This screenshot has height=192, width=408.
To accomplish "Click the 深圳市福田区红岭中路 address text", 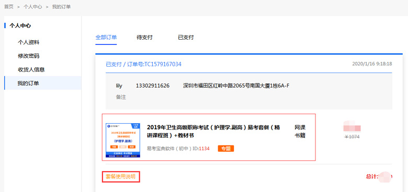I will pos(236,86).
